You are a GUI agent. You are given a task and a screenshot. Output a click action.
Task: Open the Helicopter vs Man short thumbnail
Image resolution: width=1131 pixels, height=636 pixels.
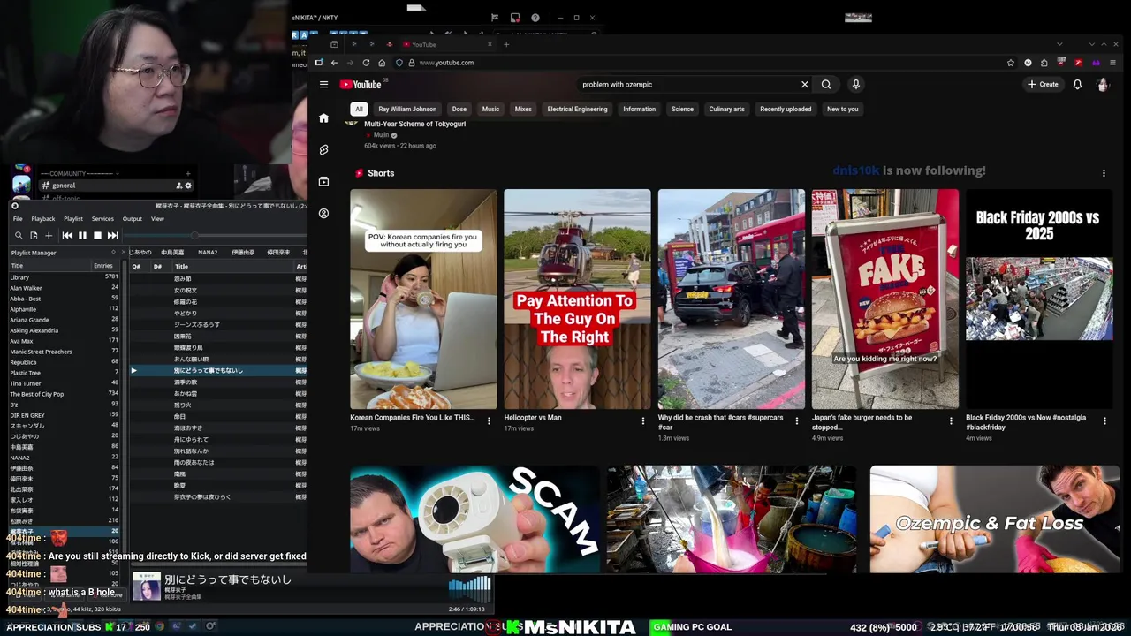[577, 299]
